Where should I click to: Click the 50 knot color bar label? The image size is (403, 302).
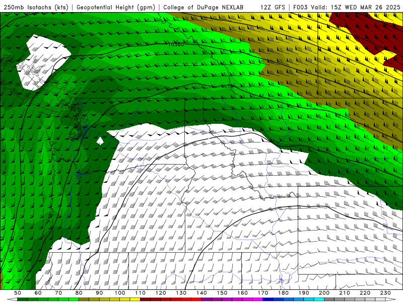[x=18, y=293]
